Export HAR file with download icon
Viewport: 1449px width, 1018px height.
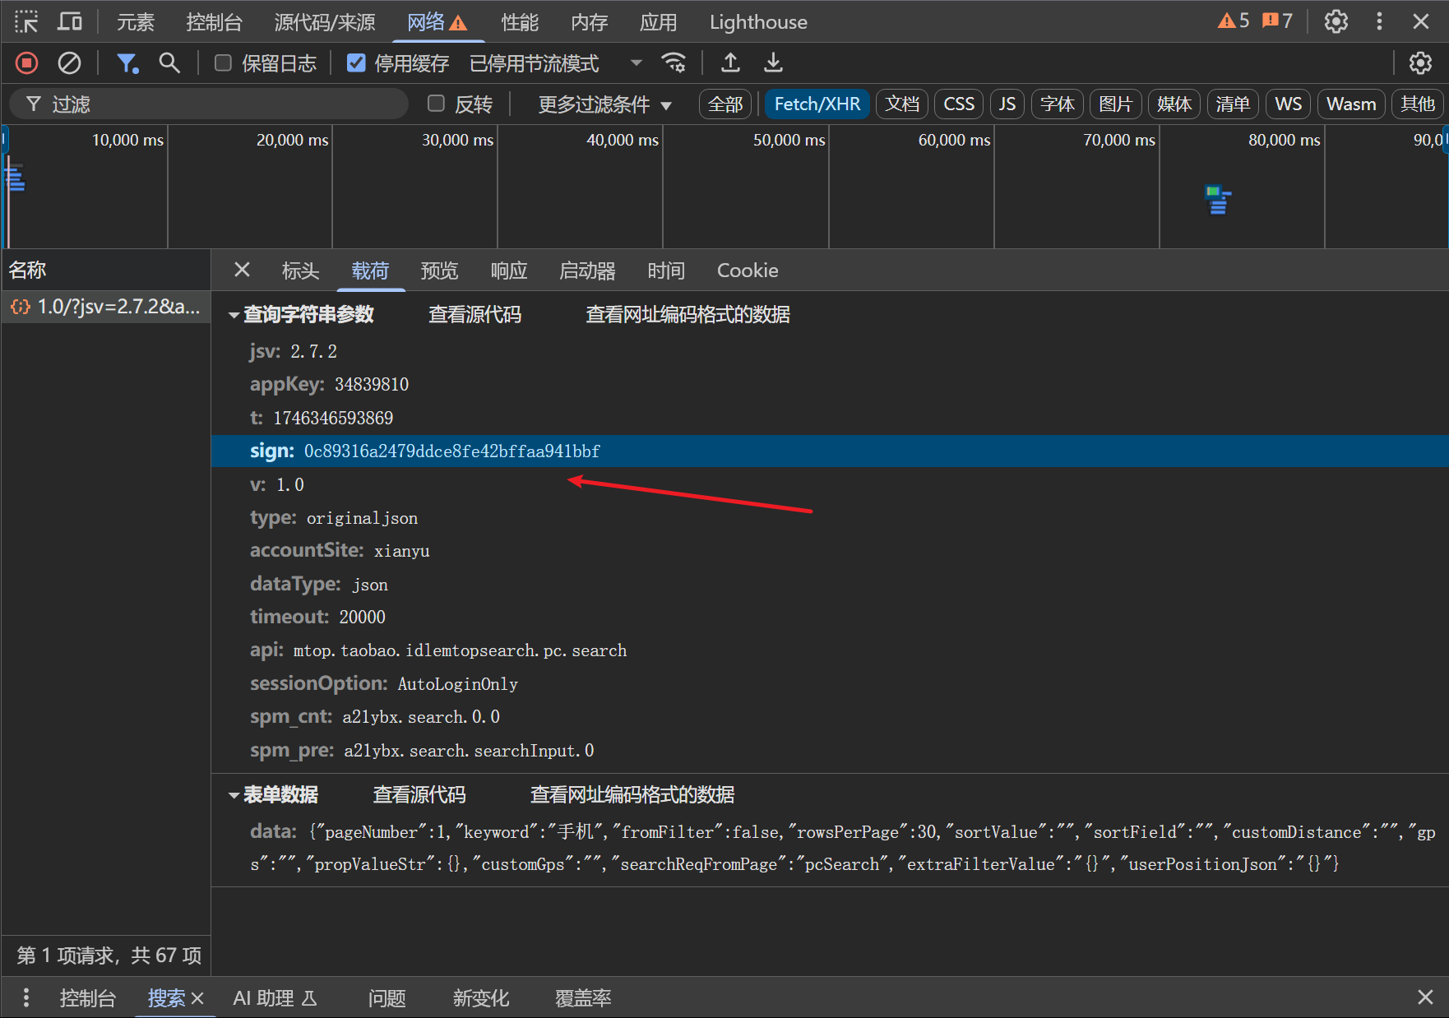pyautogui.click(x=773, y=63)
